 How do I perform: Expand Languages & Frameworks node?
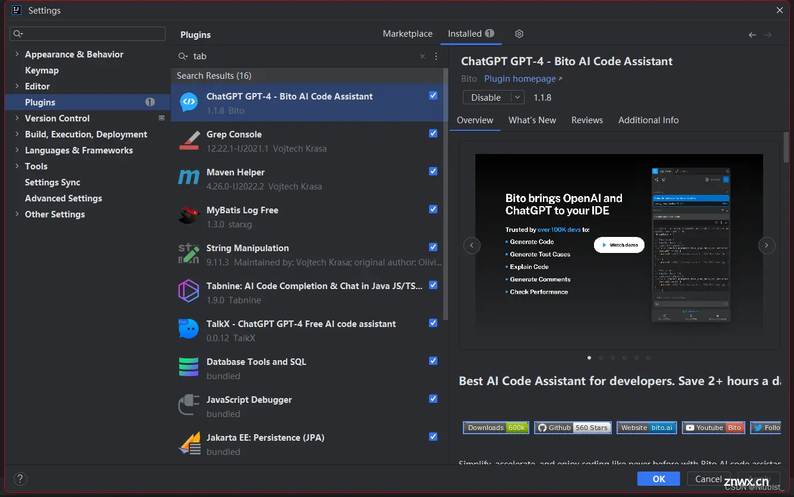pos(17,150)
